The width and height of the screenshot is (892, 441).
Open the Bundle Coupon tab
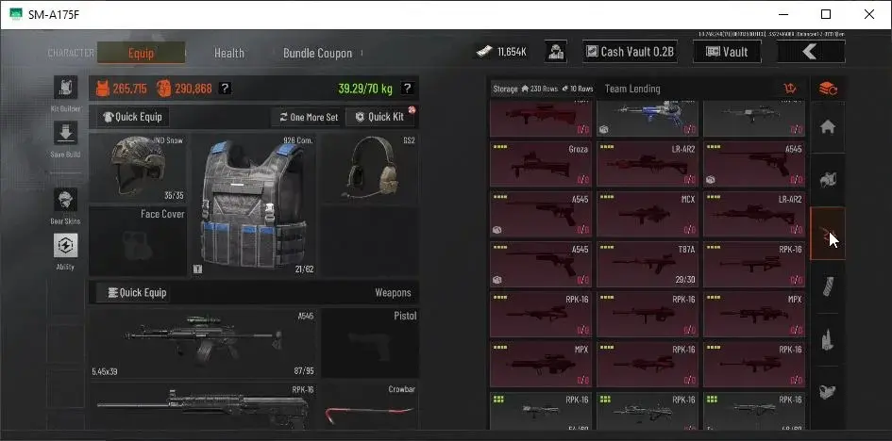point(317,53)
